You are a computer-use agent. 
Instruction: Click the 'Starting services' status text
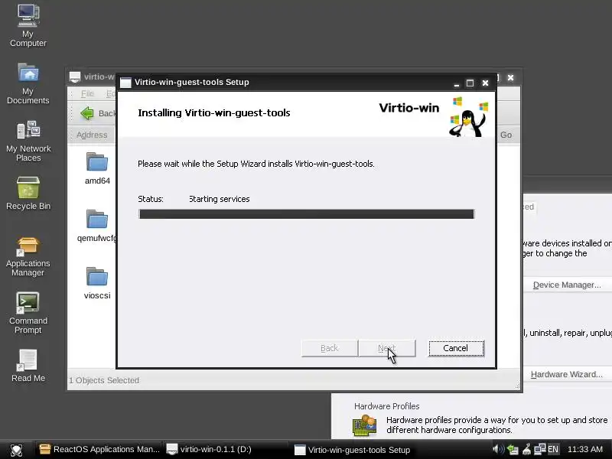click(220, 199)
